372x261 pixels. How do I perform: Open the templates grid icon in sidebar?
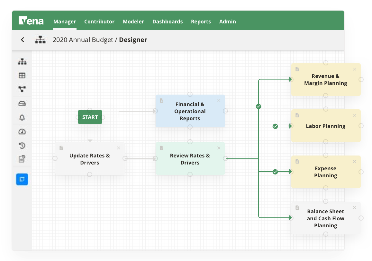coord(22,75)
